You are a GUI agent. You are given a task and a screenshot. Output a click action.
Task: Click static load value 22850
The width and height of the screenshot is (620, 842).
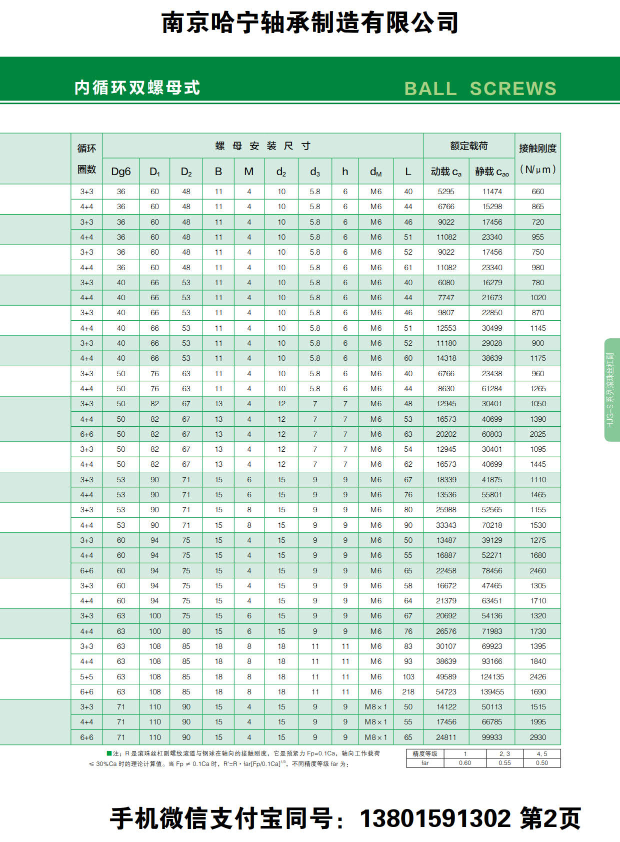pyautogui.click(x=492, y=313)
